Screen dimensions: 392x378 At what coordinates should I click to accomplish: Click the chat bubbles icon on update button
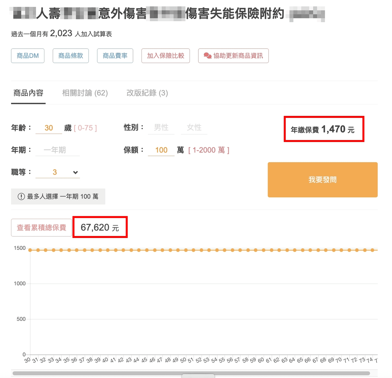pyautogui.click(x=207, y=56)
